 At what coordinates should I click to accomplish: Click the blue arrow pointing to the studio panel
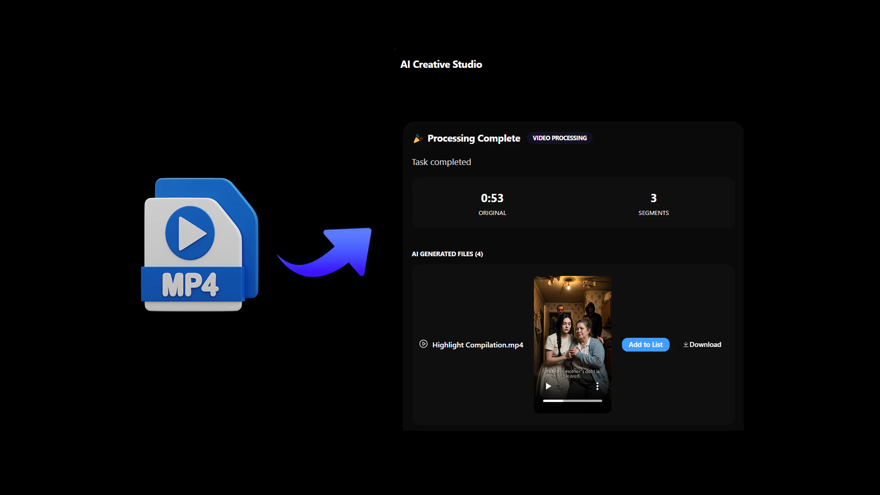point(324,252)
